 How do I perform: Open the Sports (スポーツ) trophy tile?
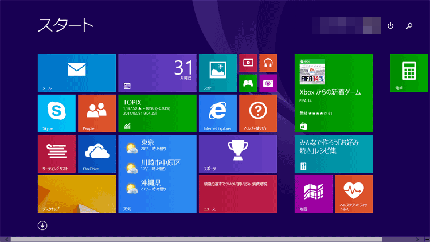point(238,154)
